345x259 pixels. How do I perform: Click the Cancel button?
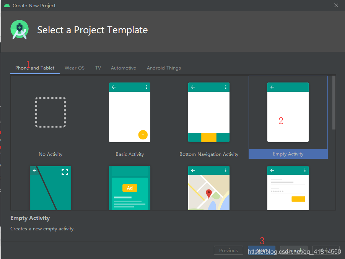(293, 250)
